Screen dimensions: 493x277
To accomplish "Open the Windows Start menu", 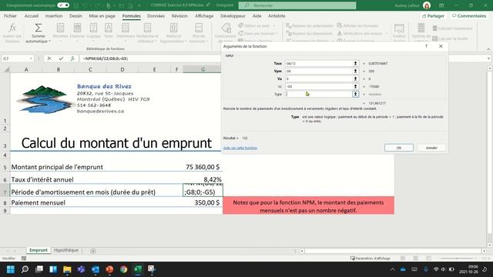I will [11, 269].
